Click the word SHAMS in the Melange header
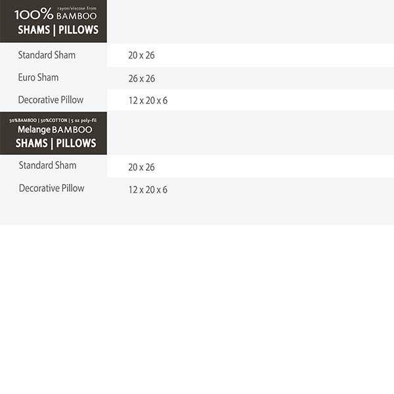The height and width of the screenshot is (394, 394). click(32, 143)
